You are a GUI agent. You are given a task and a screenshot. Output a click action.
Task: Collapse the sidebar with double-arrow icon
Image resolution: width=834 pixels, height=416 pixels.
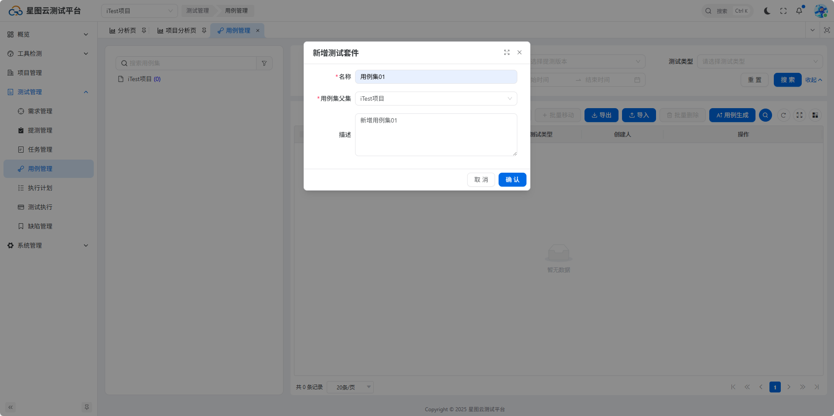(10, 407)
